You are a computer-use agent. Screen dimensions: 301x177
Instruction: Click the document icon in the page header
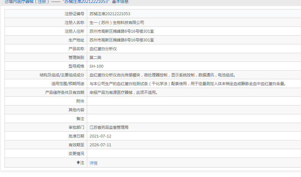[6, 2]
